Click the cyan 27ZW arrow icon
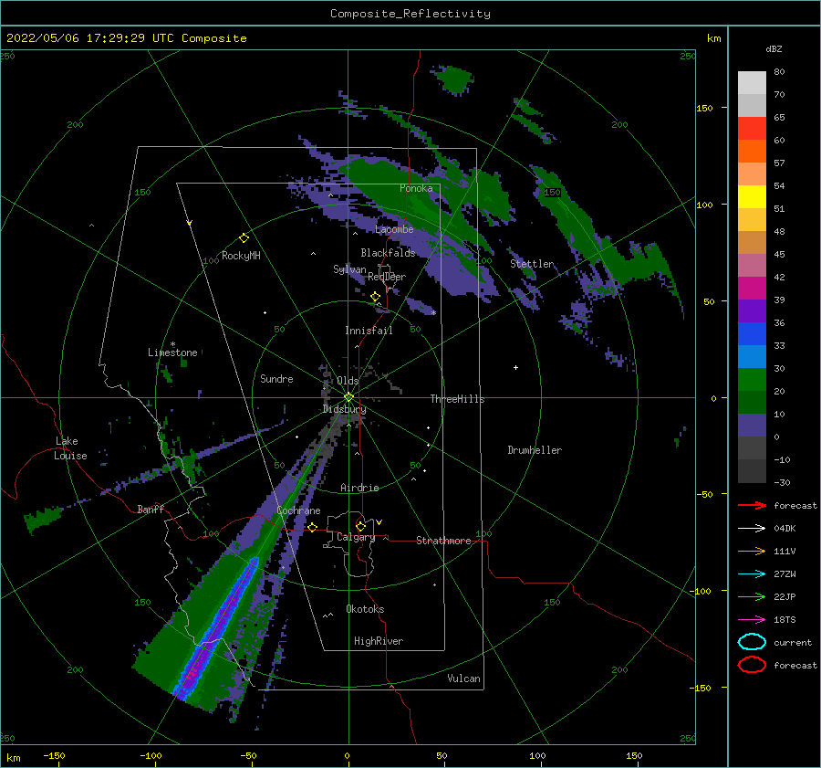821x768 pixels. click(752, 574)
